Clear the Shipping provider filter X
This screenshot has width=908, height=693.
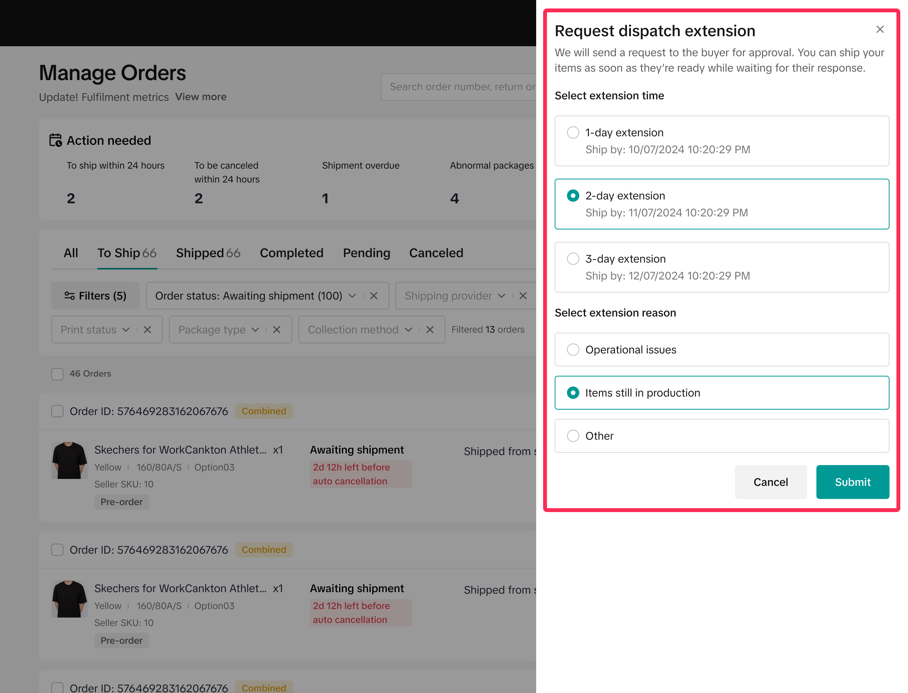click(x=523, y=296)
